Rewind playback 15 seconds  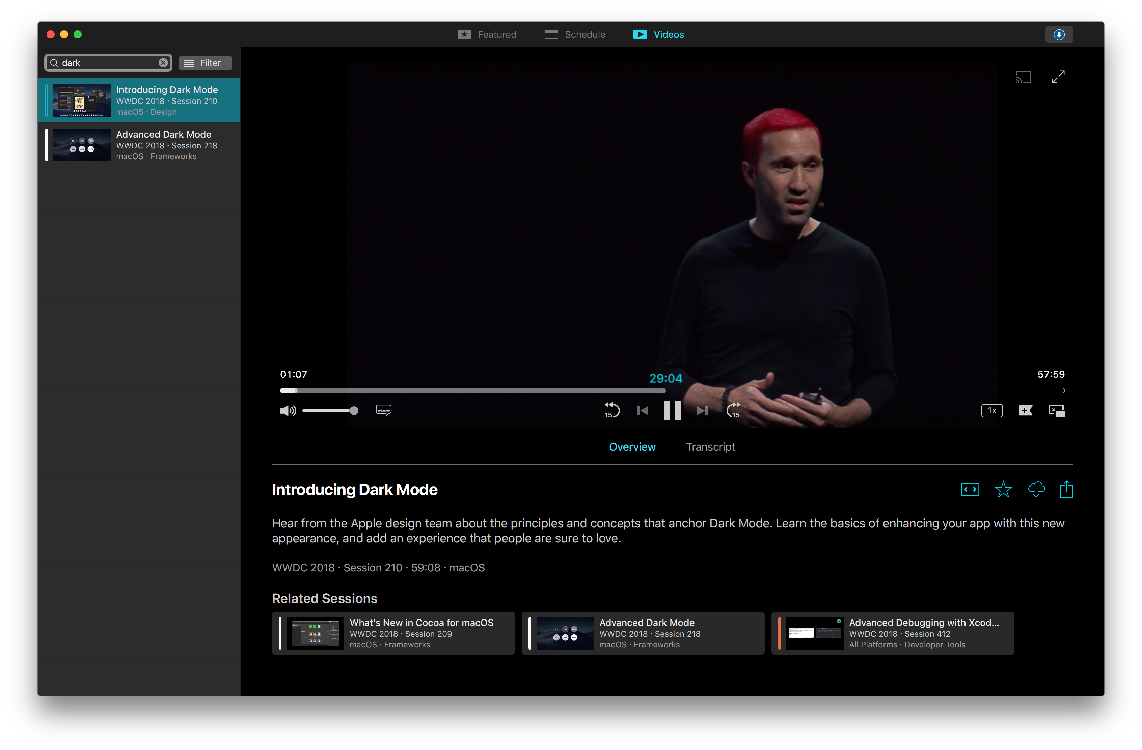612,410
